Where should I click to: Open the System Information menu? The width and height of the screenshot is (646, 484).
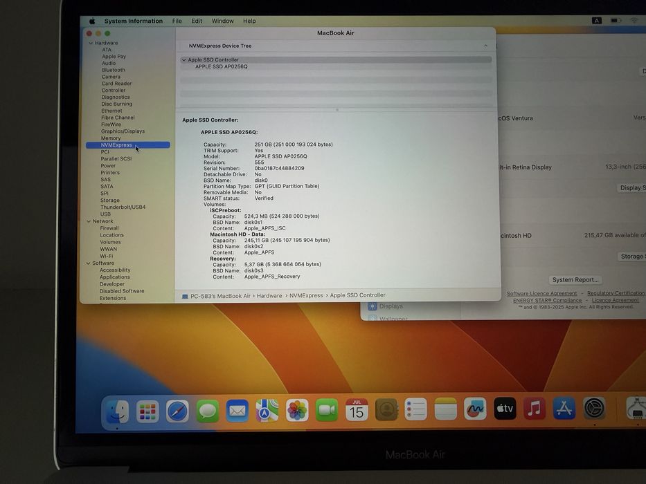point(134,21)
